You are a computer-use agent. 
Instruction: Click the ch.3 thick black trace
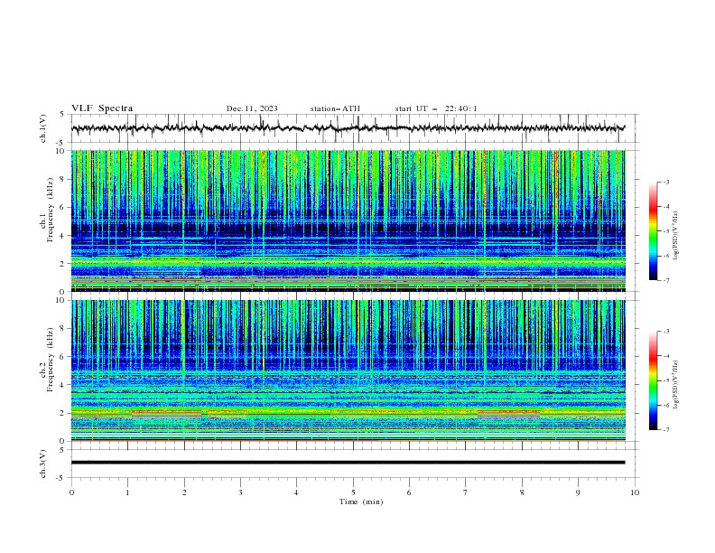(348, 463)
